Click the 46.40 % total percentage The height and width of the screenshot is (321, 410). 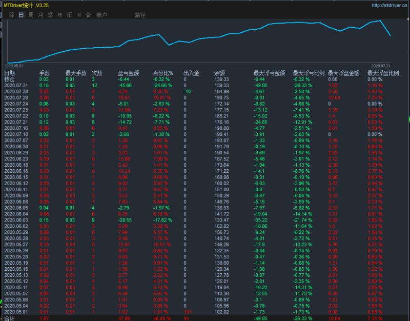click(x=161, y=318)
